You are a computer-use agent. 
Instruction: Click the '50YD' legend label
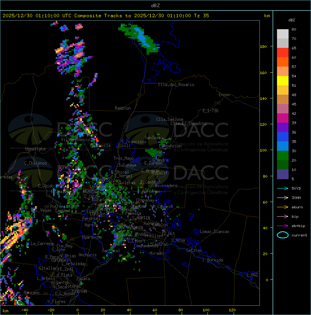(296, 188)
